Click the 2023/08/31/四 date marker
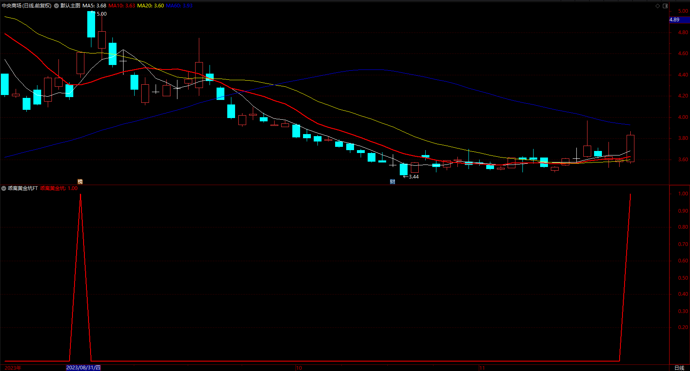690x371 pixels. [x=84, y=368]
